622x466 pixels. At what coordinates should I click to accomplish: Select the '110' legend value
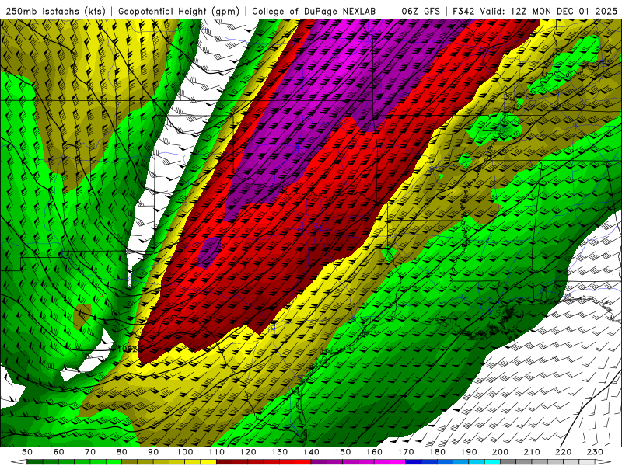click(217, 452)
